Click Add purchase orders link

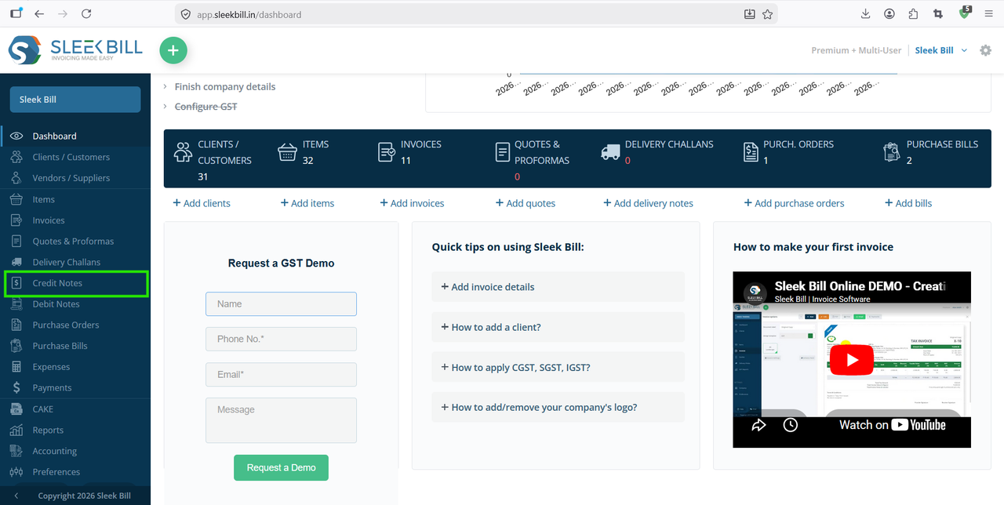coord(794,203)
